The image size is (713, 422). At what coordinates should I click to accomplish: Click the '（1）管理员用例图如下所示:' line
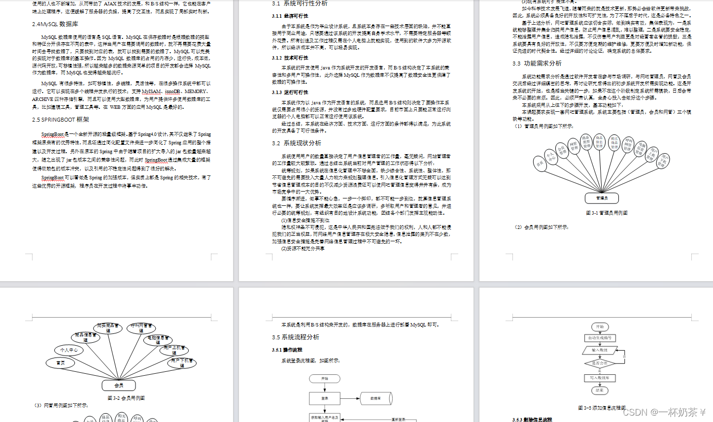click(543, 126)
